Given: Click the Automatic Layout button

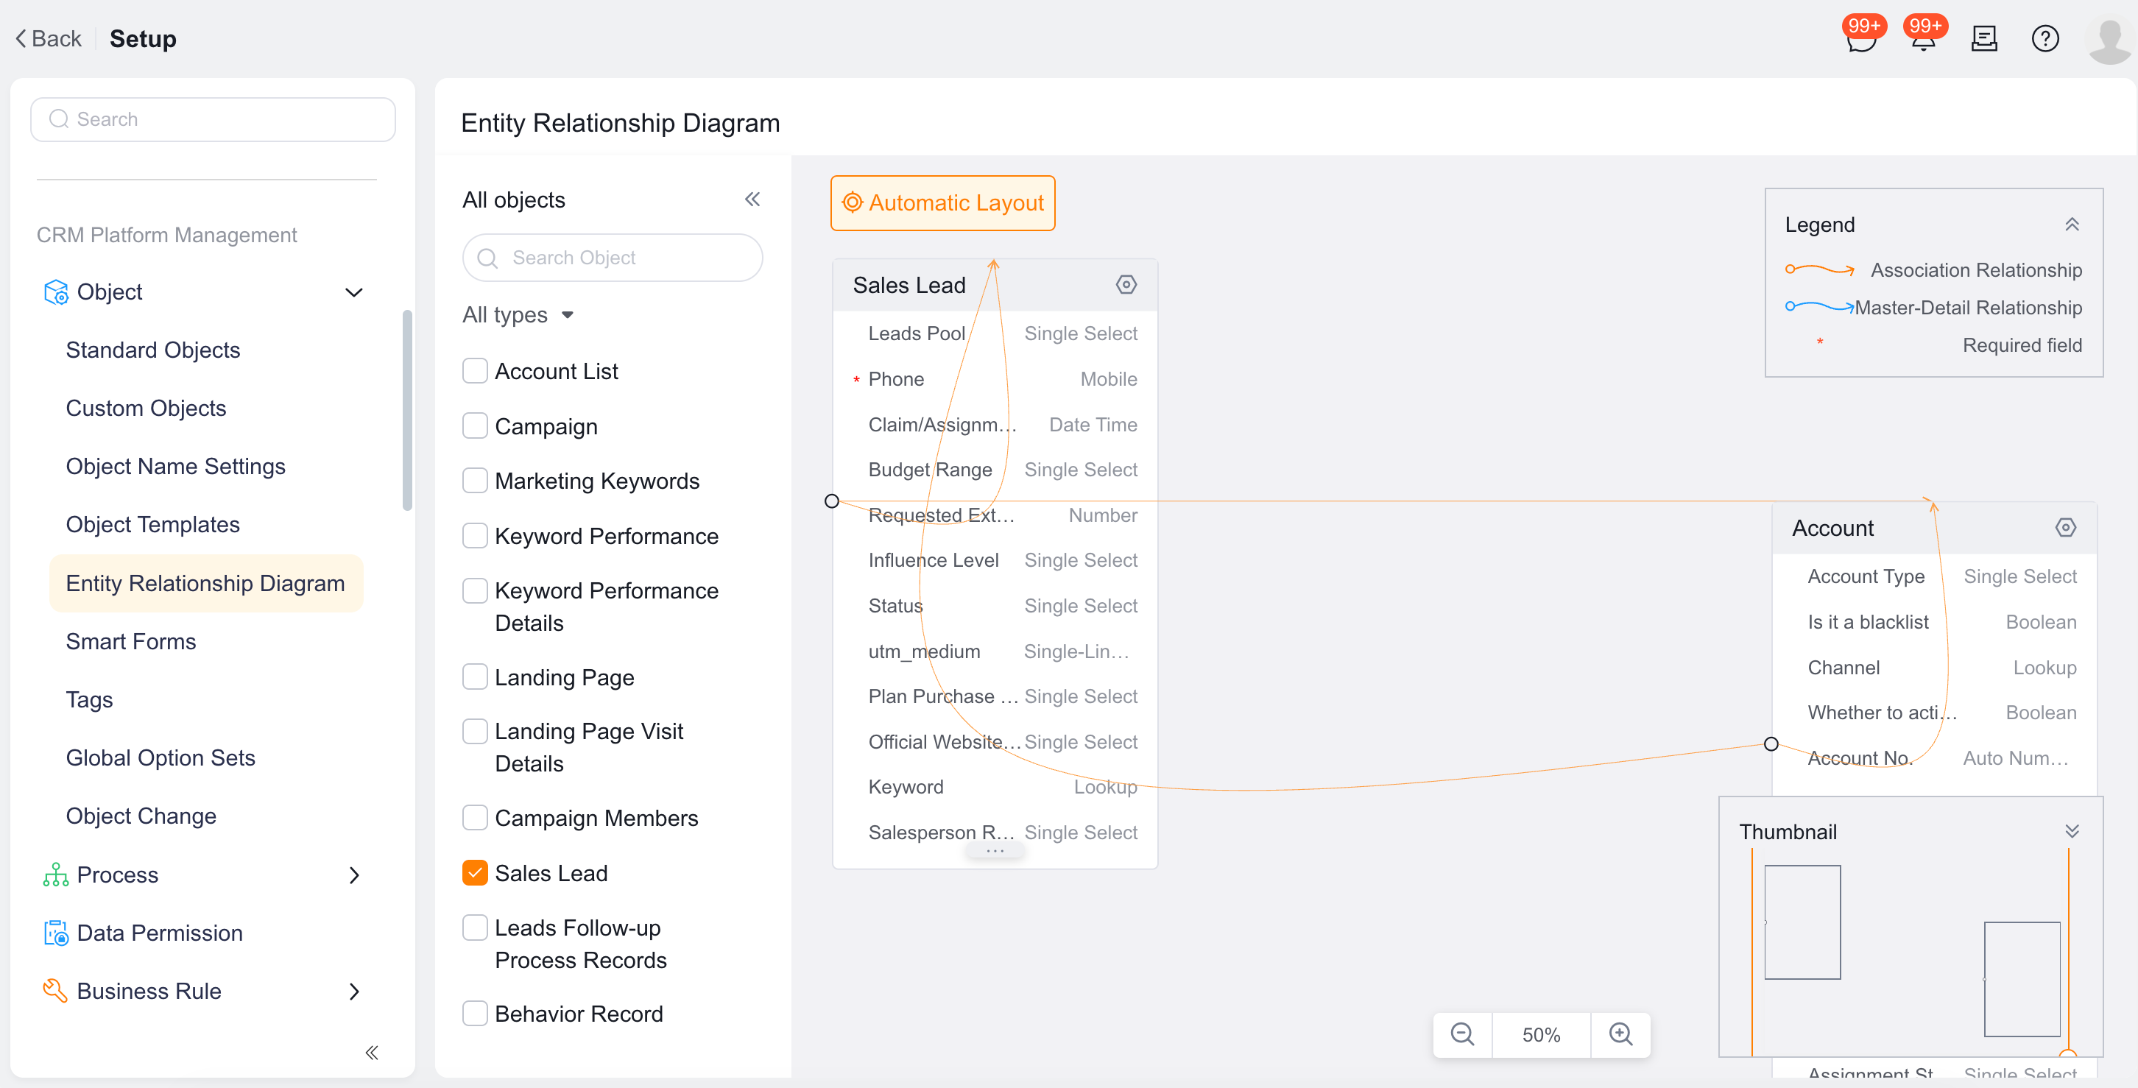Looking at the screenshot, I should (x=943, y=202).
